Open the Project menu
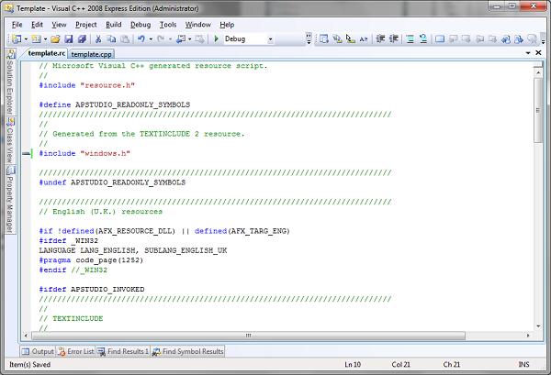This screenshot has width=551, height=375. (x=86, y=25)
